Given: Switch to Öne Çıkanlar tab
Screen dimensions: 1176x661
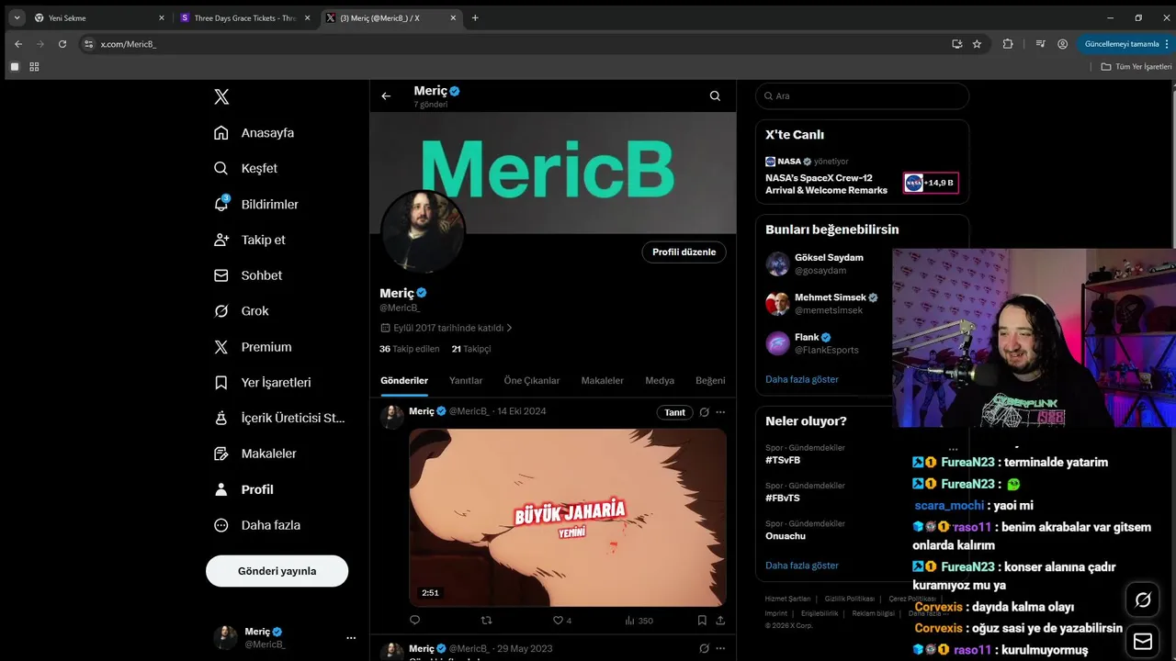Looking at the screenshot, I should (x=531, y=380).
